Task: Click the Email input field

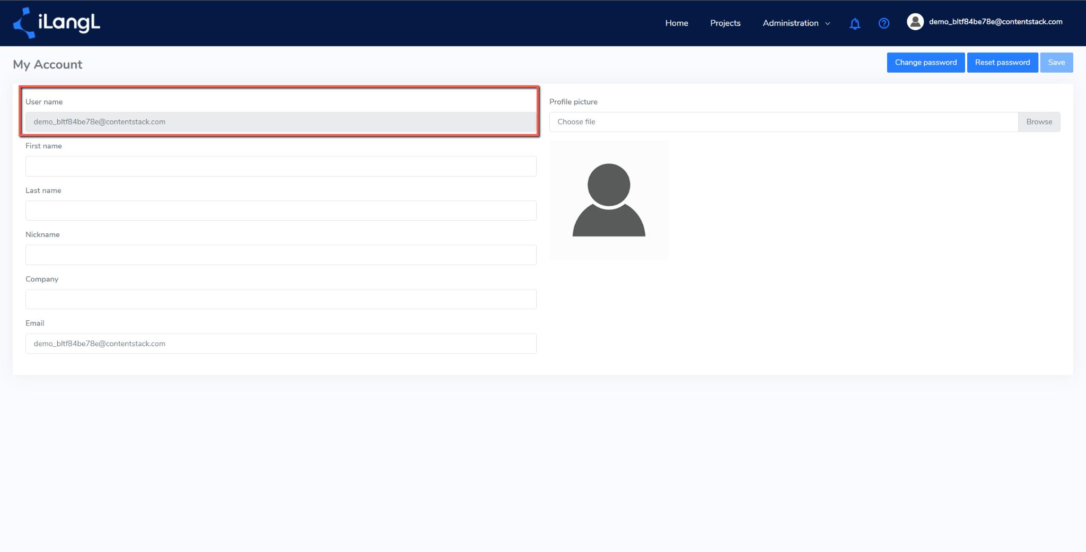Action: 281,344
